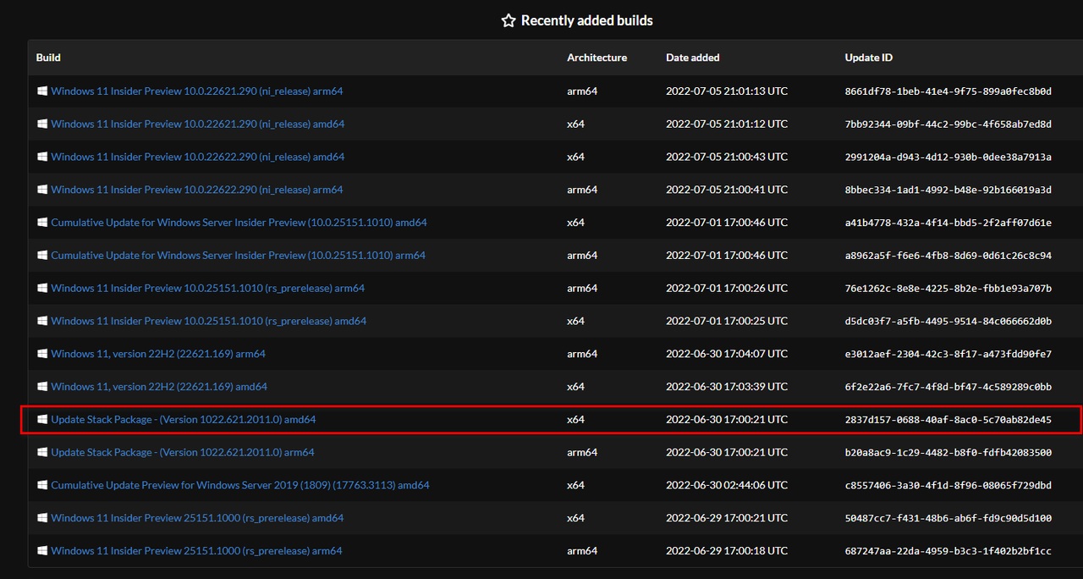Open Windows 11 Insider Preview 10.0.22621.290 amd64 link

tap(198, 124)
